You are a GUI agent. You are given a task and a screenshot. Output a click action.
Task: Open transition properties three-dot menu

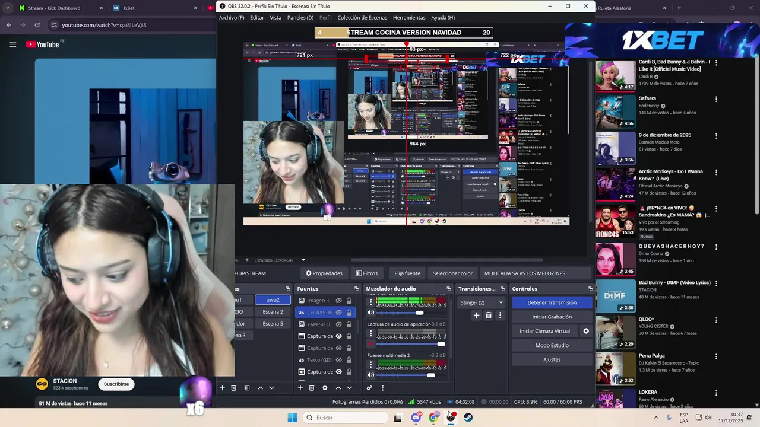coord(500,316)
